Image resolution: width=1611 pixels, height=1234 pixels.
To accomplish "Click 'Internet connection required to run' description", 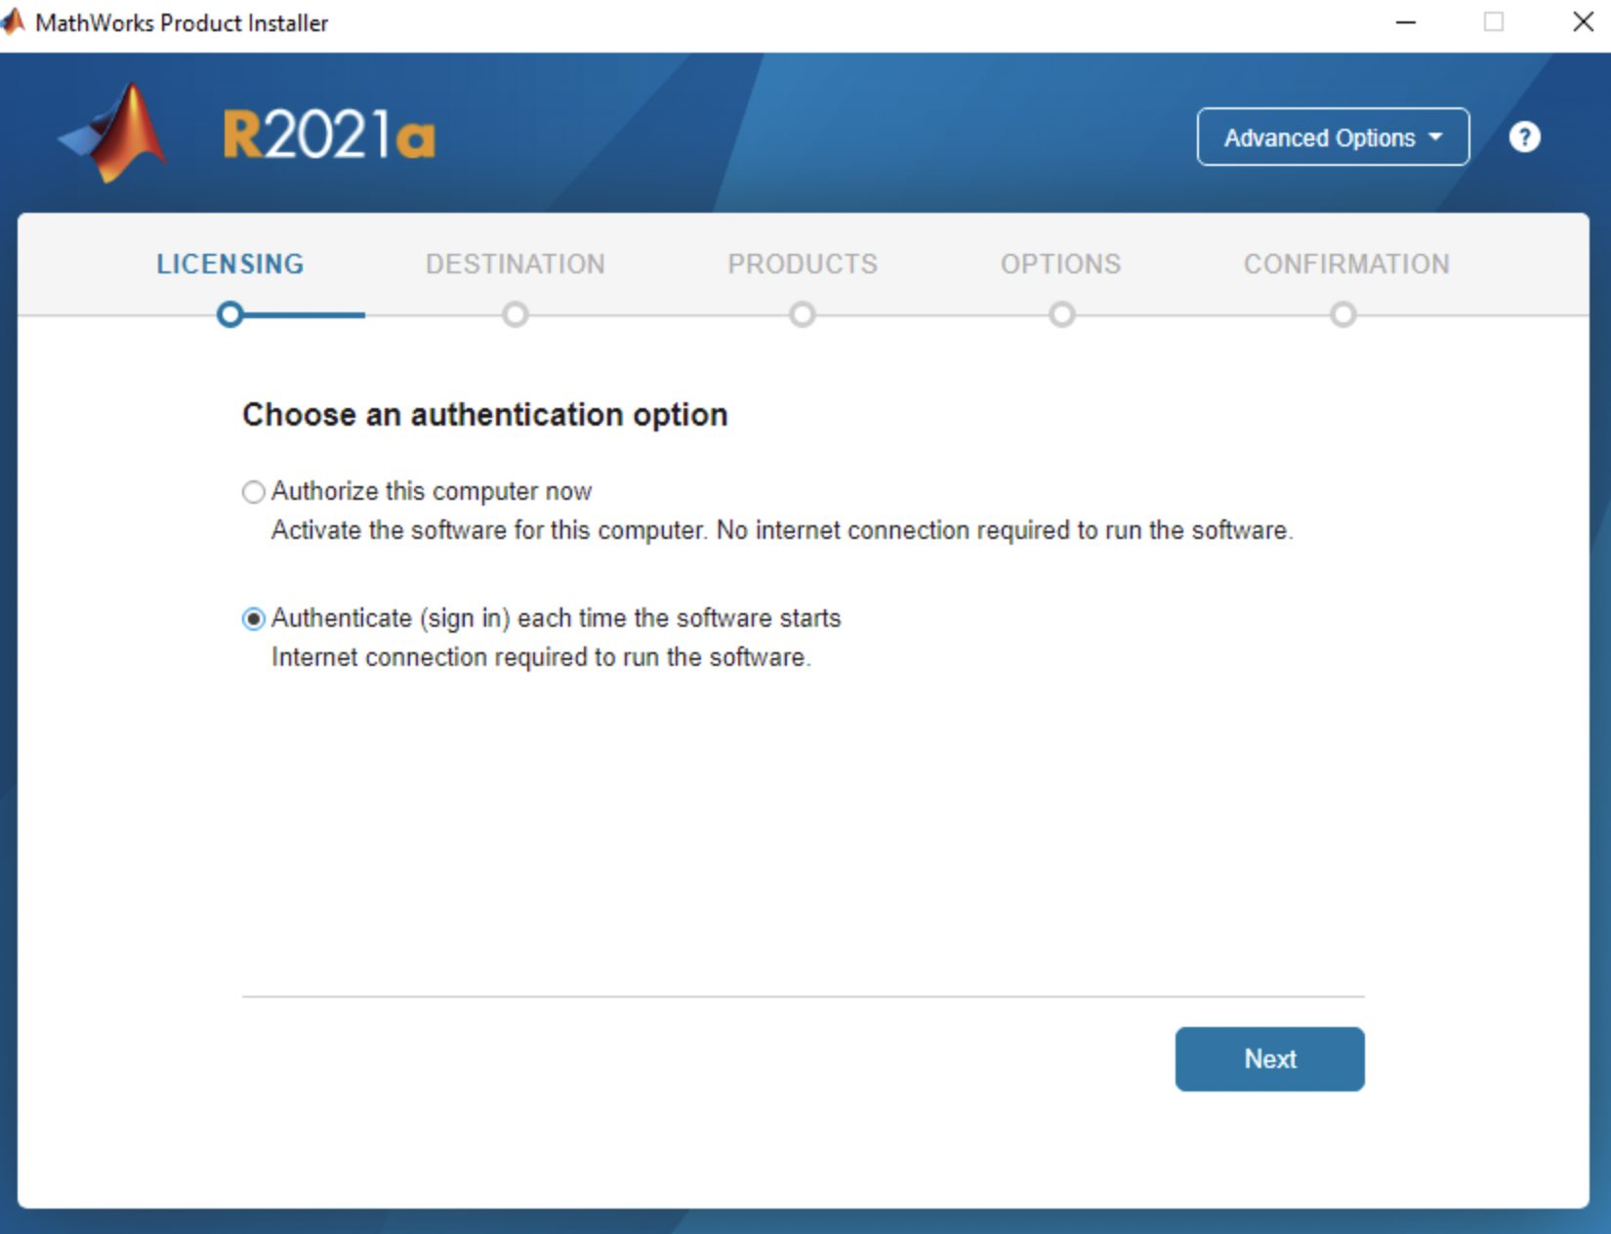I will pos(541,657).
